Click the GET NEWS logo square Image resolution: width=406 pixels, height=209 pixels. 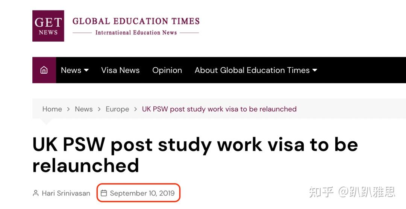pos(48,26)
